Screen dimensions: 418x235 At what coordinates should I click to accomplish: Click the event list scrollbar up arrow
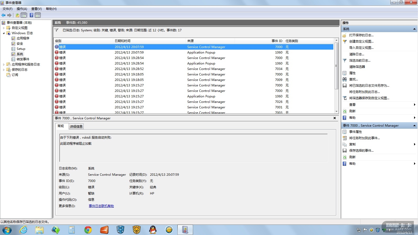coord(336,40)
